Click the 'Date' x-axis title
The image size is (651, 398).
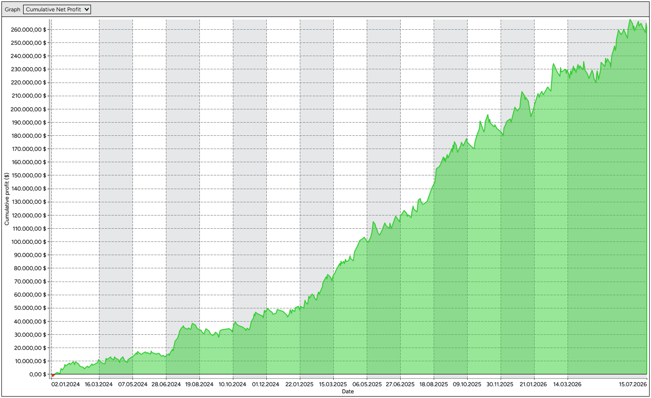coord(348,391)
